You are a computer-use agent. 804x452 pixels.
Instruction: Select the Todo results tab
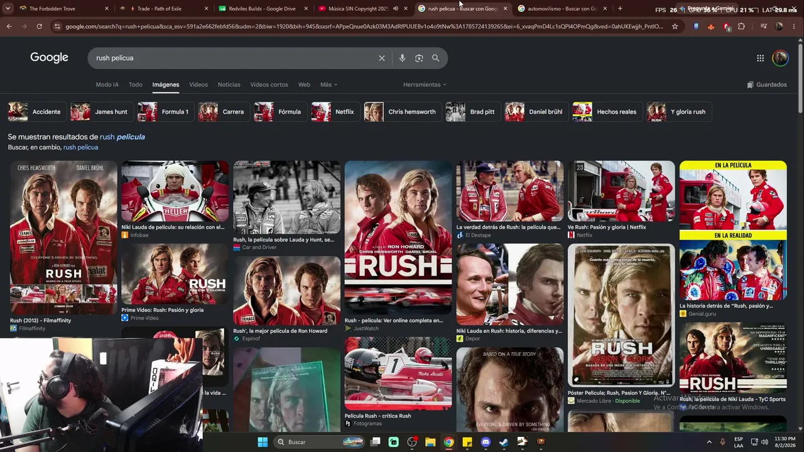(x=136, y=85)
